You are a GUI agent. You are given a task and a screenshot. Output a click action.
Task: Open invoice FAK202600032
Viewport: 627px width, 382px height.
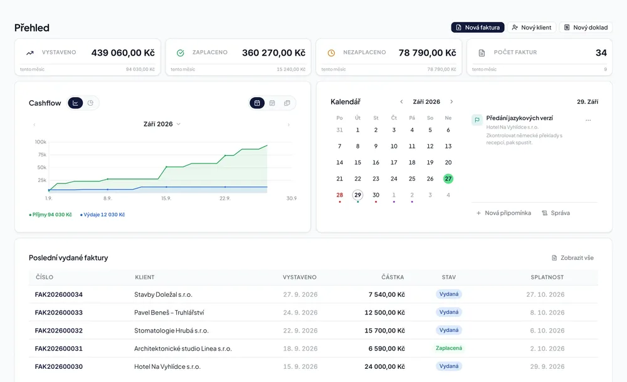pos(59,331)
